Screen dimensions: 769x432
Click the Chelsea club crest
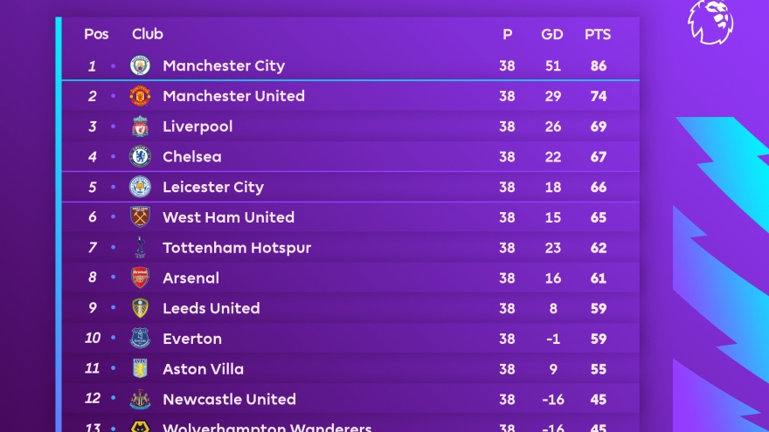[x=140, y=157]
